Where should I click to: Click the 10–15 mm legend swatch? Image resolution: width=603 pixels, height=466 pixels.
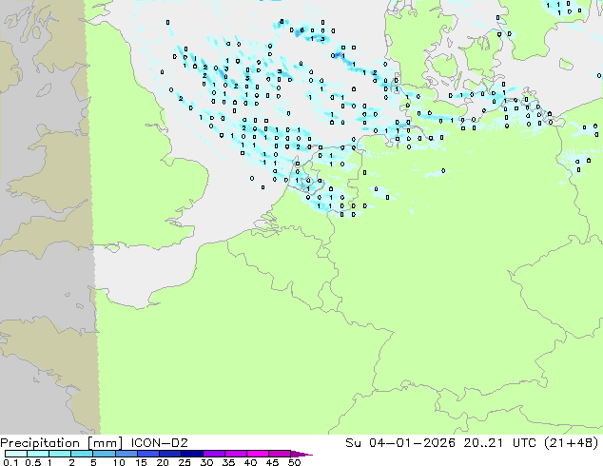click(x=126, y=454)
